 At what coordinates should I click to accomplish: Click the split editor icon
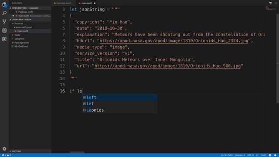[270, 3]
